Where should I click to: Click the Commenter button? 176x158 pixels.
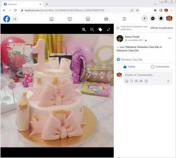[160, 67]
